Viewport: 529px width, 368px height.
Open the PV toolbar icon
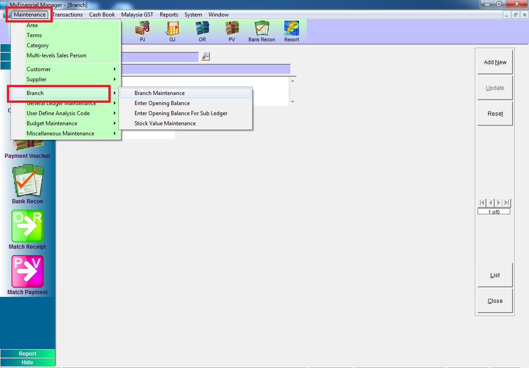click(x=232, y=30)
